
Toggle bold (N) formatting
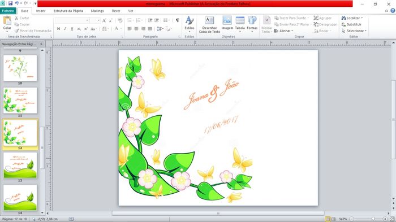58,29
